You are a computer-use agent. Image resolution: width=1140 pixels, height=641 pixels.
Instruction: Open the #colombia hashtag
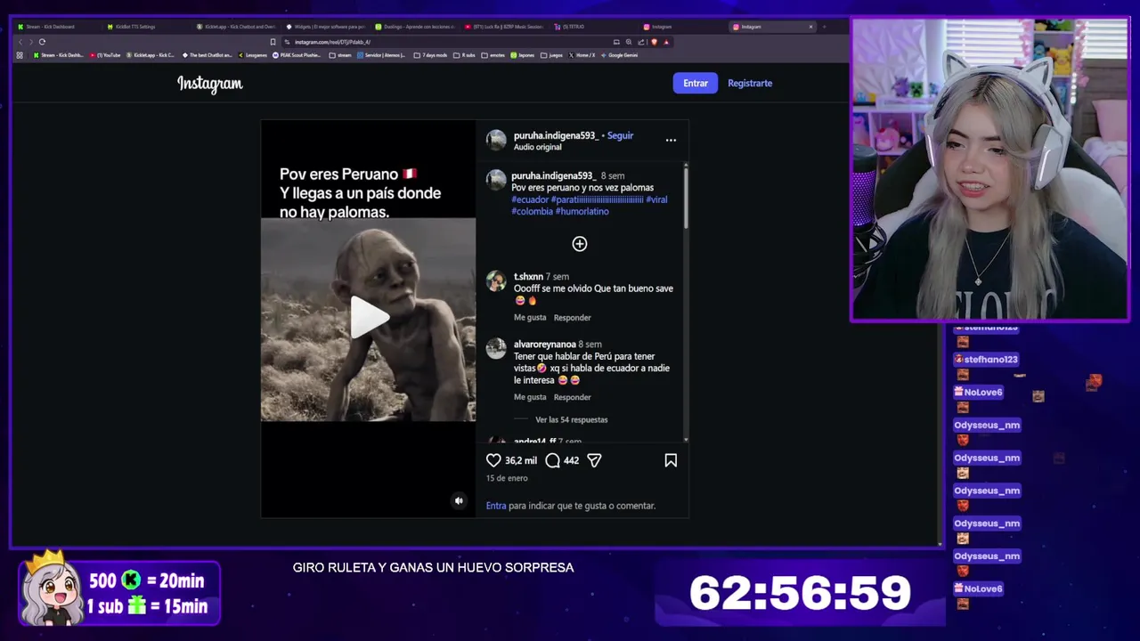click(x=532, y=212)
